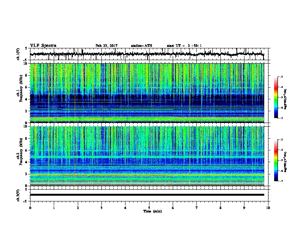Viewport: 302px width, 233px height.
Task: Click the "-7" tick on ch.2 color bar
Action: pyautogui.click(x=281, y=181)
